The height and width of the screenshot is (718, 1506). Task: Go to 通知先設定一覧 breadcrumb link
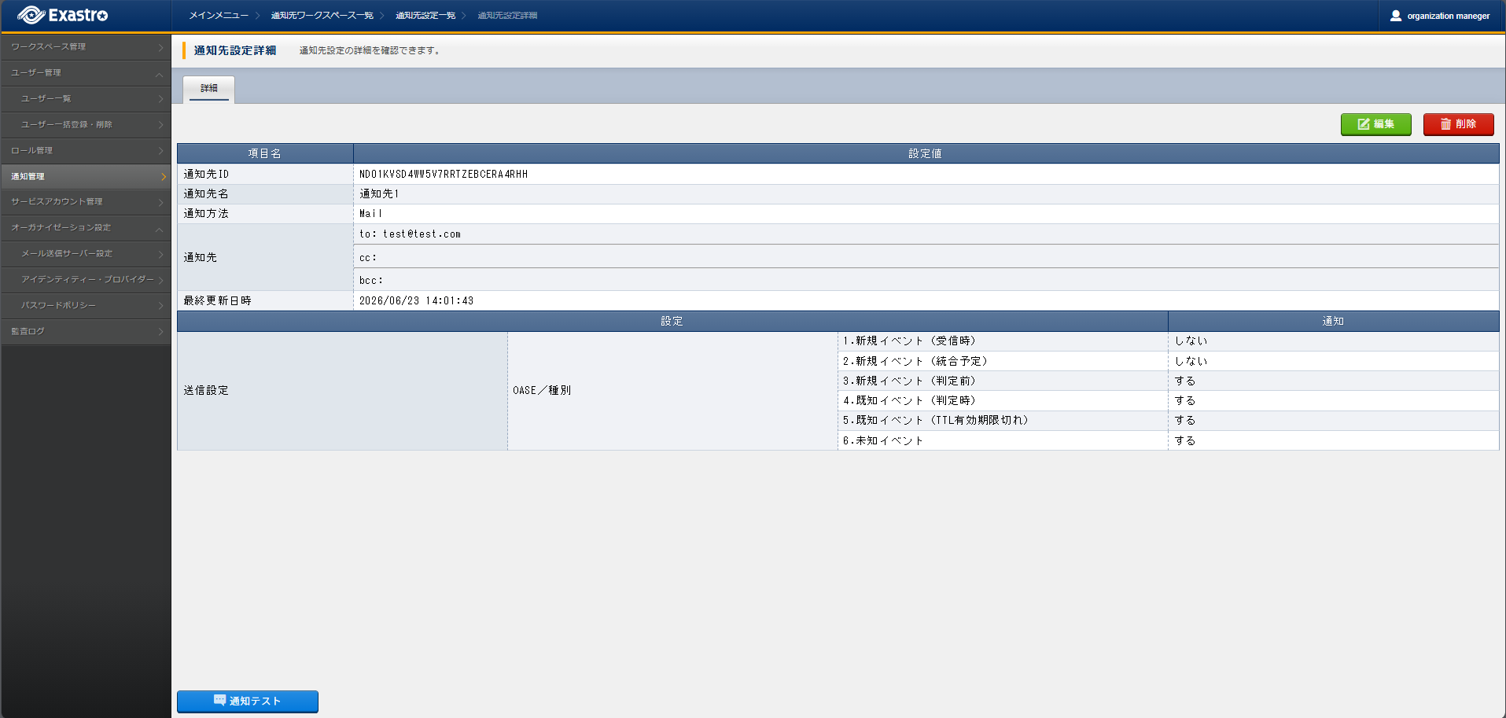[425, 16]
